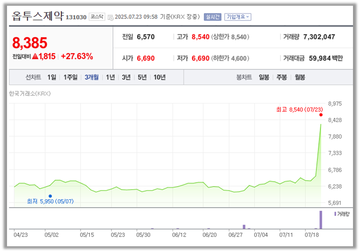Click the 시가 value 6,690
This screenshot has width=360, height=252.
[145, 58]
